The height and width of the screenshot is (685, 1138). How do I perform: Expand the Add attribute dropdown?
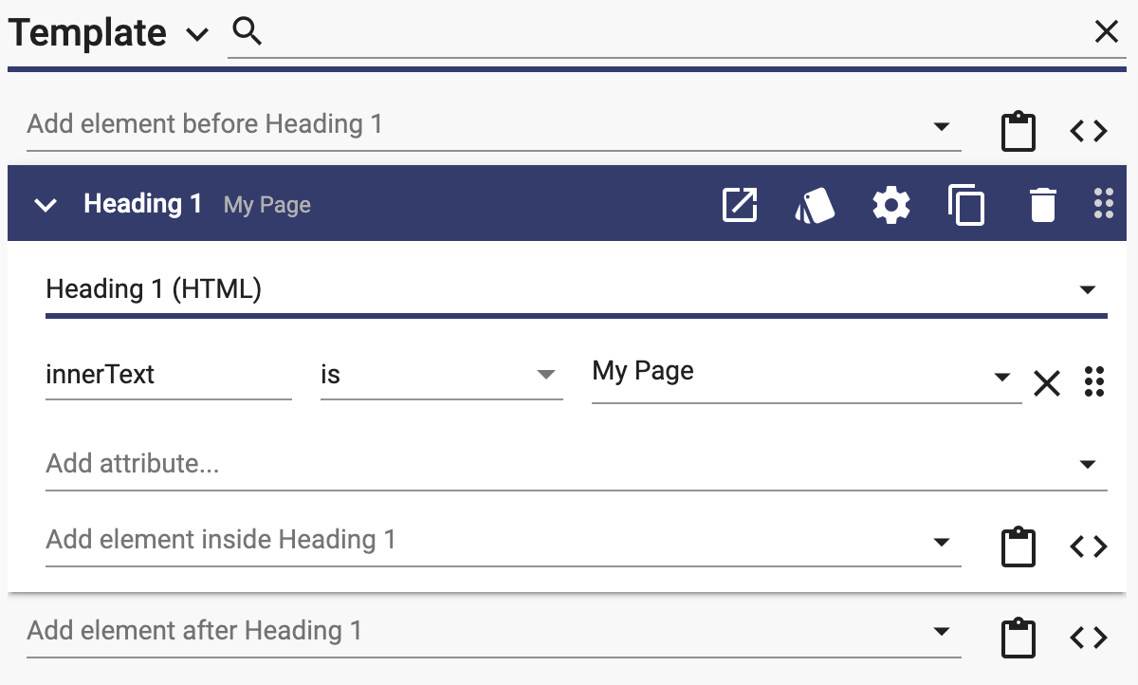(577, 465)
